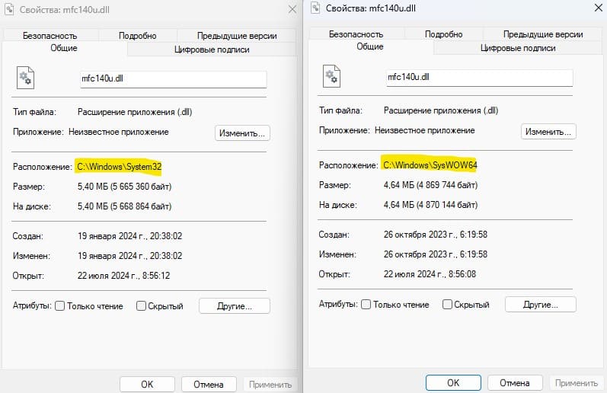Enable "Только чтение" checkbox in left dialog
This screenshot has width=607, height=393.
[59, 306]
